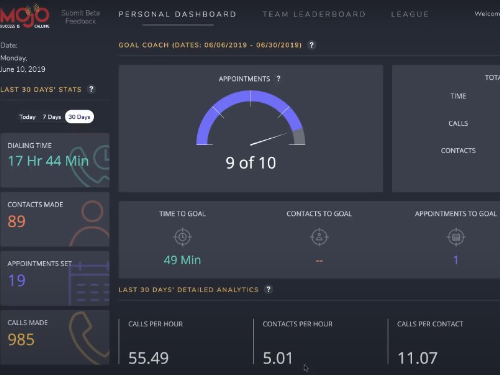
Task: Open Submit Beta Feedback link
Action: [x=80, y=17]
